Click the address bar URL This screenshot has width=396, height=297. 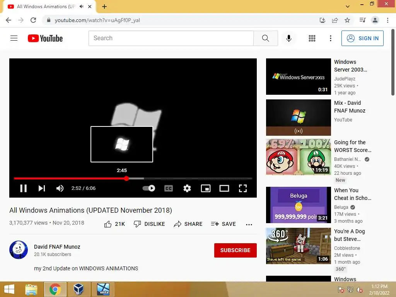97,20
